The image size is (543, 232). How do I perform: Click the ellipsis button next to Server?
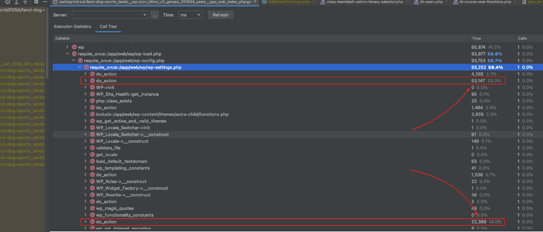[155, 15]
